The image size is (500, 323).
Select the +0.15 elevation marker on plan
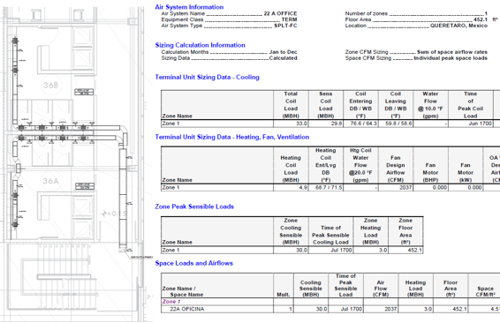coord(114,214)
